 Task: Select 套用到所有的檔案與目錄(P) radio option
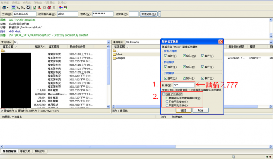167,98
